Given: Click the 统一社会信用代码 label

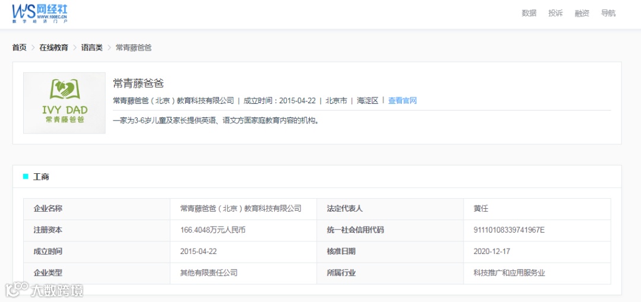Looking at the screenshot, I should tap(356, 230).
